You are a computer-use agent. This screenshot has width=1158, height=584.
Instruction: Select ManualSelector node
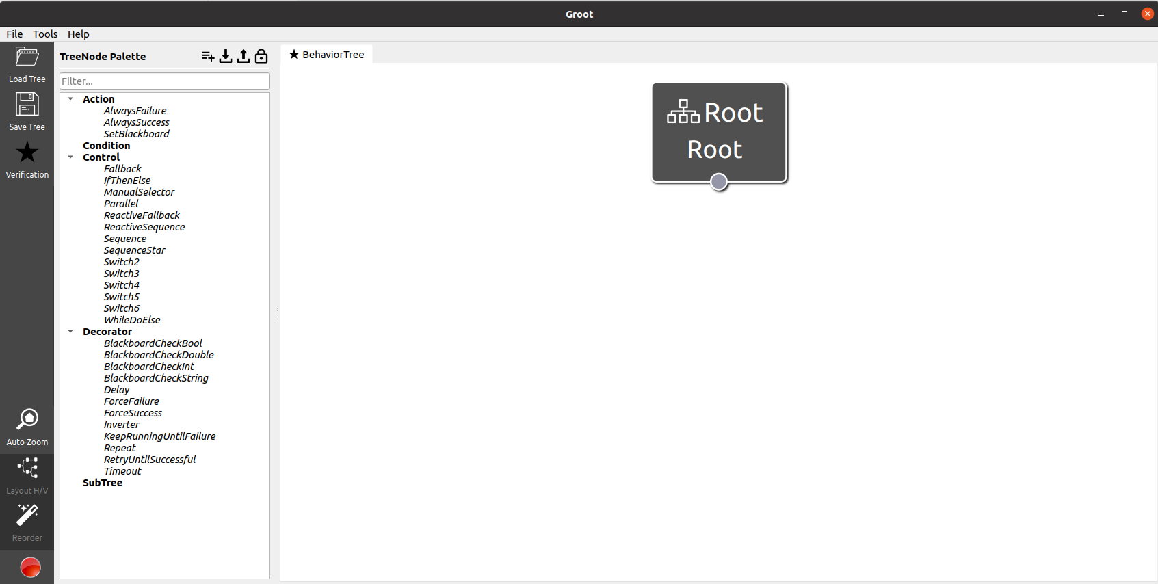coord(139,192)
